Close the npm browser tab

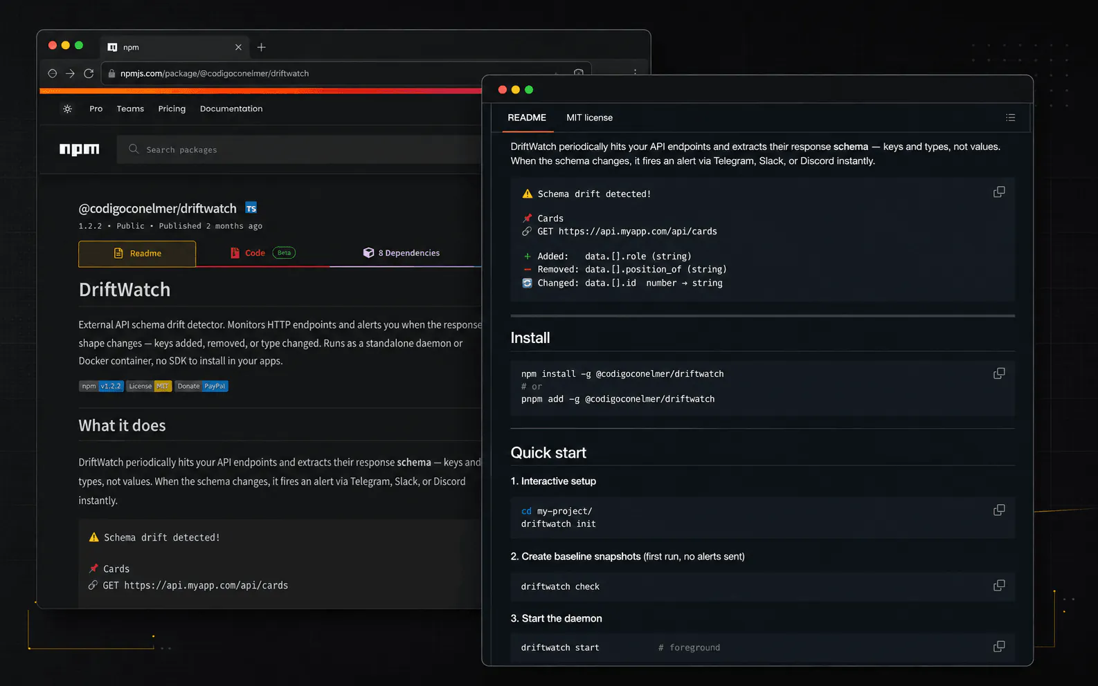238,47
